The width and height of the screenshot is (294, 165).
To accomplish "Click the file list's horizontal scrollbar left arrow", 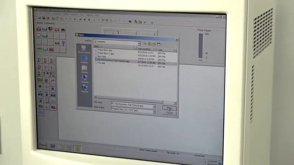I will pyautogui.click(x=95, y=97).
